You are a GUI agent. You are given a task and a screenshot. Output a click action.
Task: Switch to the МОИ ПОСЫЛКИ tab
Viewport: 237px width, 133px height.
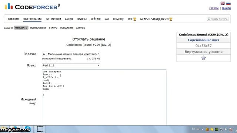pyautogui.click(x=38, y=28)
